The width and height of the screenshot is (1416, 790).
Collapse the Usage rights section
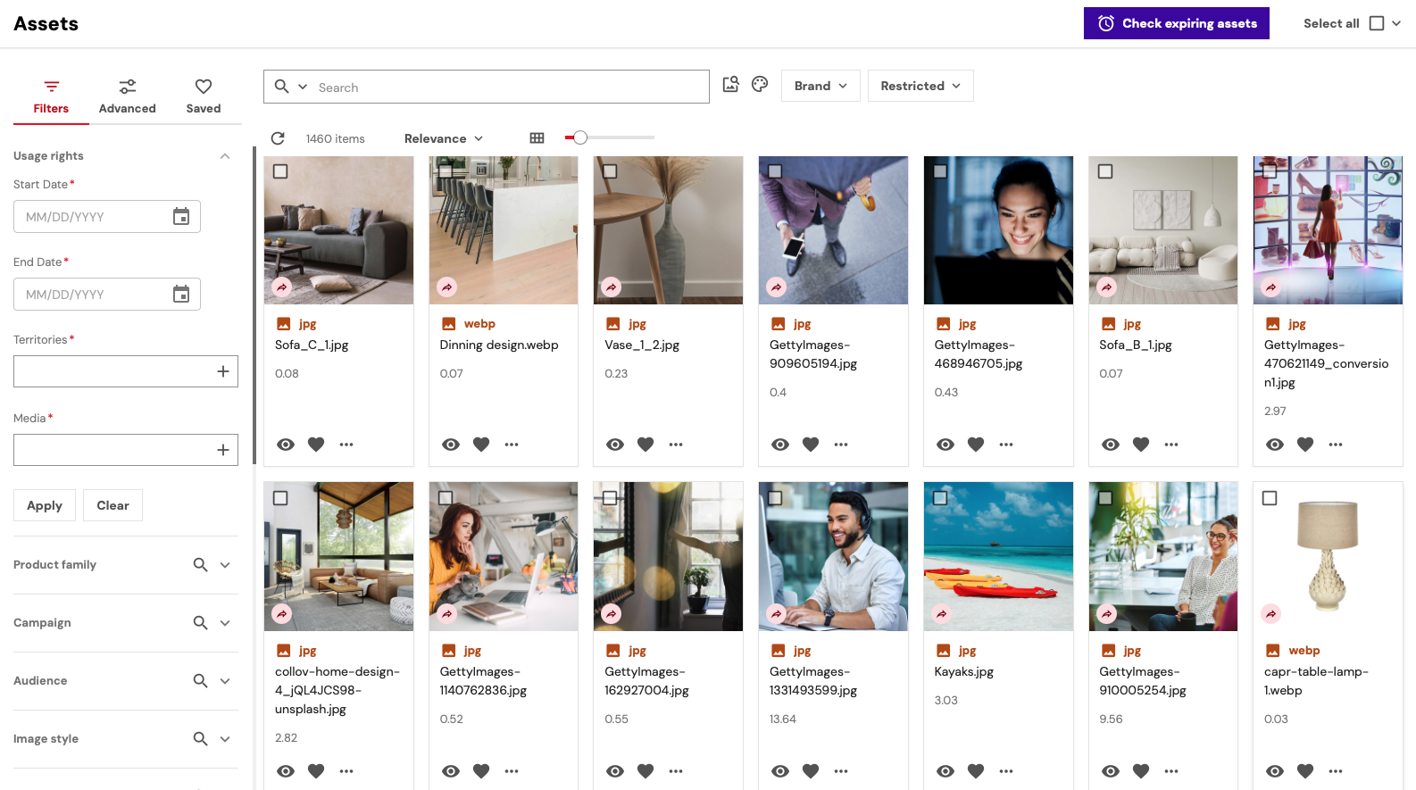[225, 156]
